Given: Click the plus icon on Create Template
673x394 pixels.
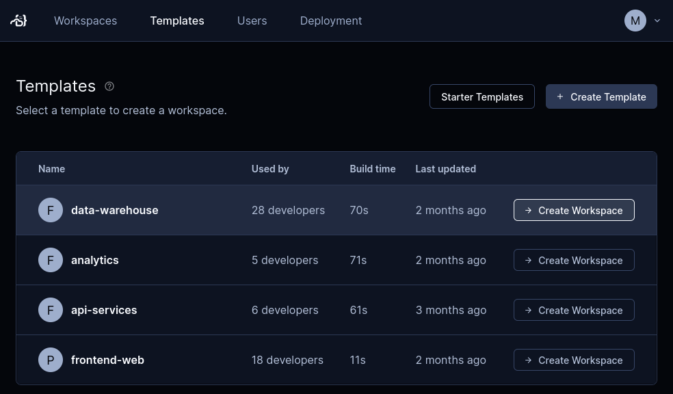Looking at the screenshot, I should pyautogui.click(x=560, y=96).
